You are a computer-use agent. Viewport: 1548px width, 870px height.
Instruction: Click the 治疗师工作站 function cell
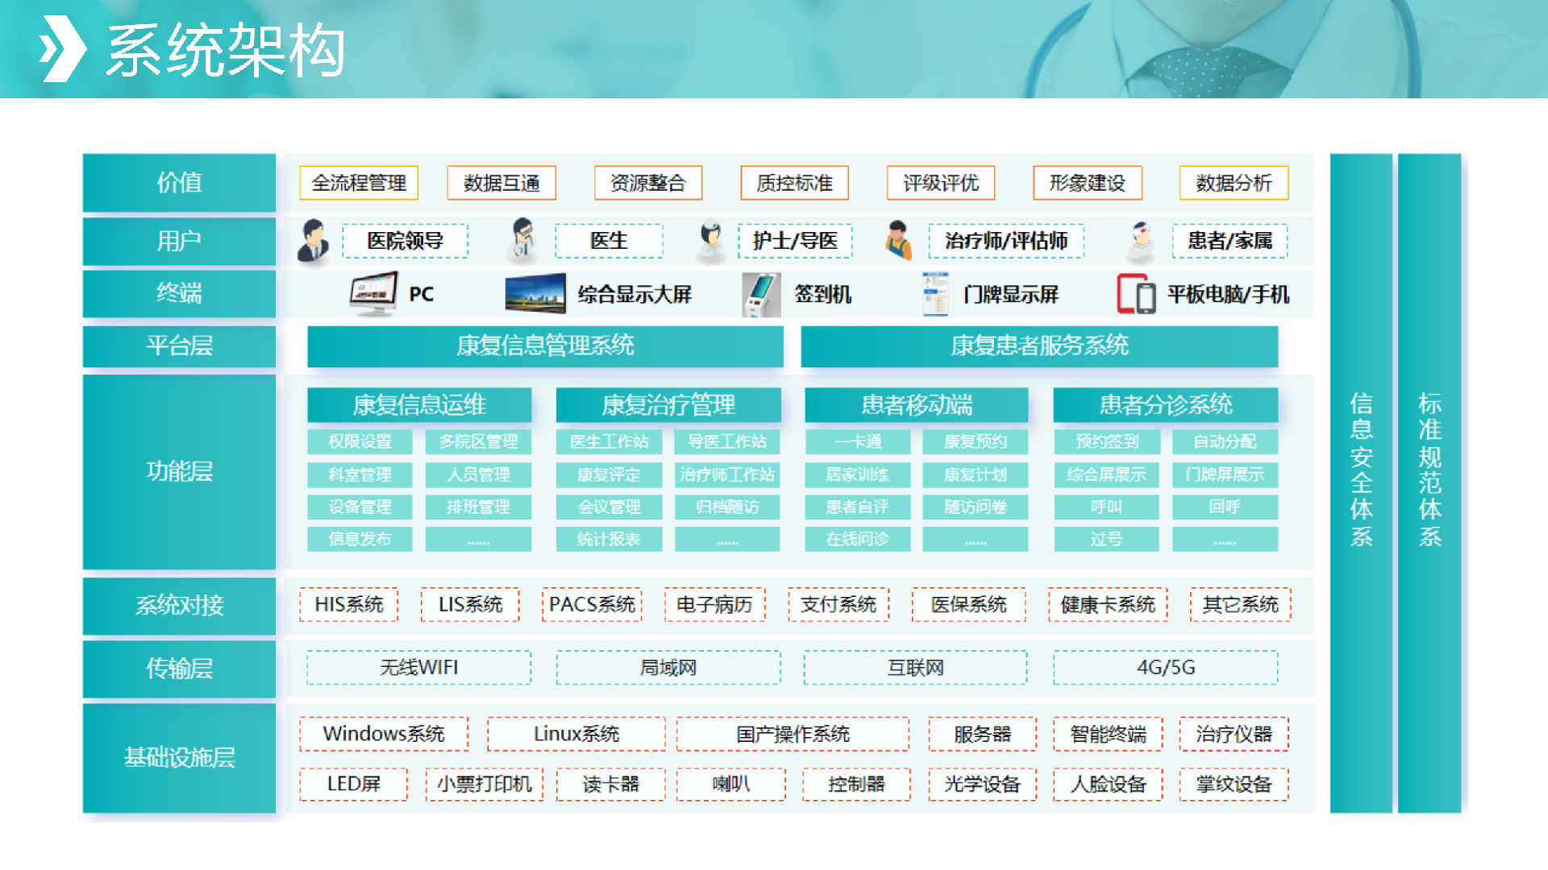pyautogui.click(x=727, y=474)
